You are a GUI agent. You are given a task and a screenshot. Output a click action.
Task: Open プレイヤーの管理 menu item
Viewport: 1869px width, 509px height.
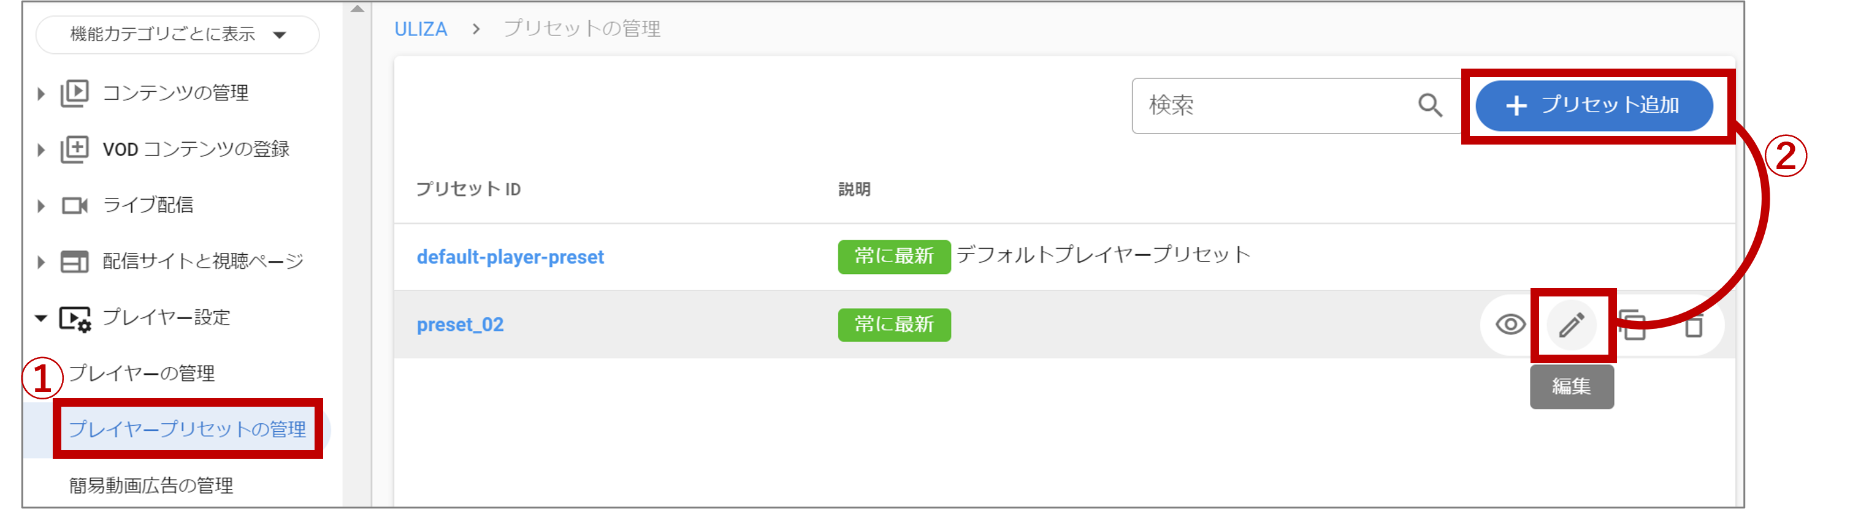[x=142, y=374]
